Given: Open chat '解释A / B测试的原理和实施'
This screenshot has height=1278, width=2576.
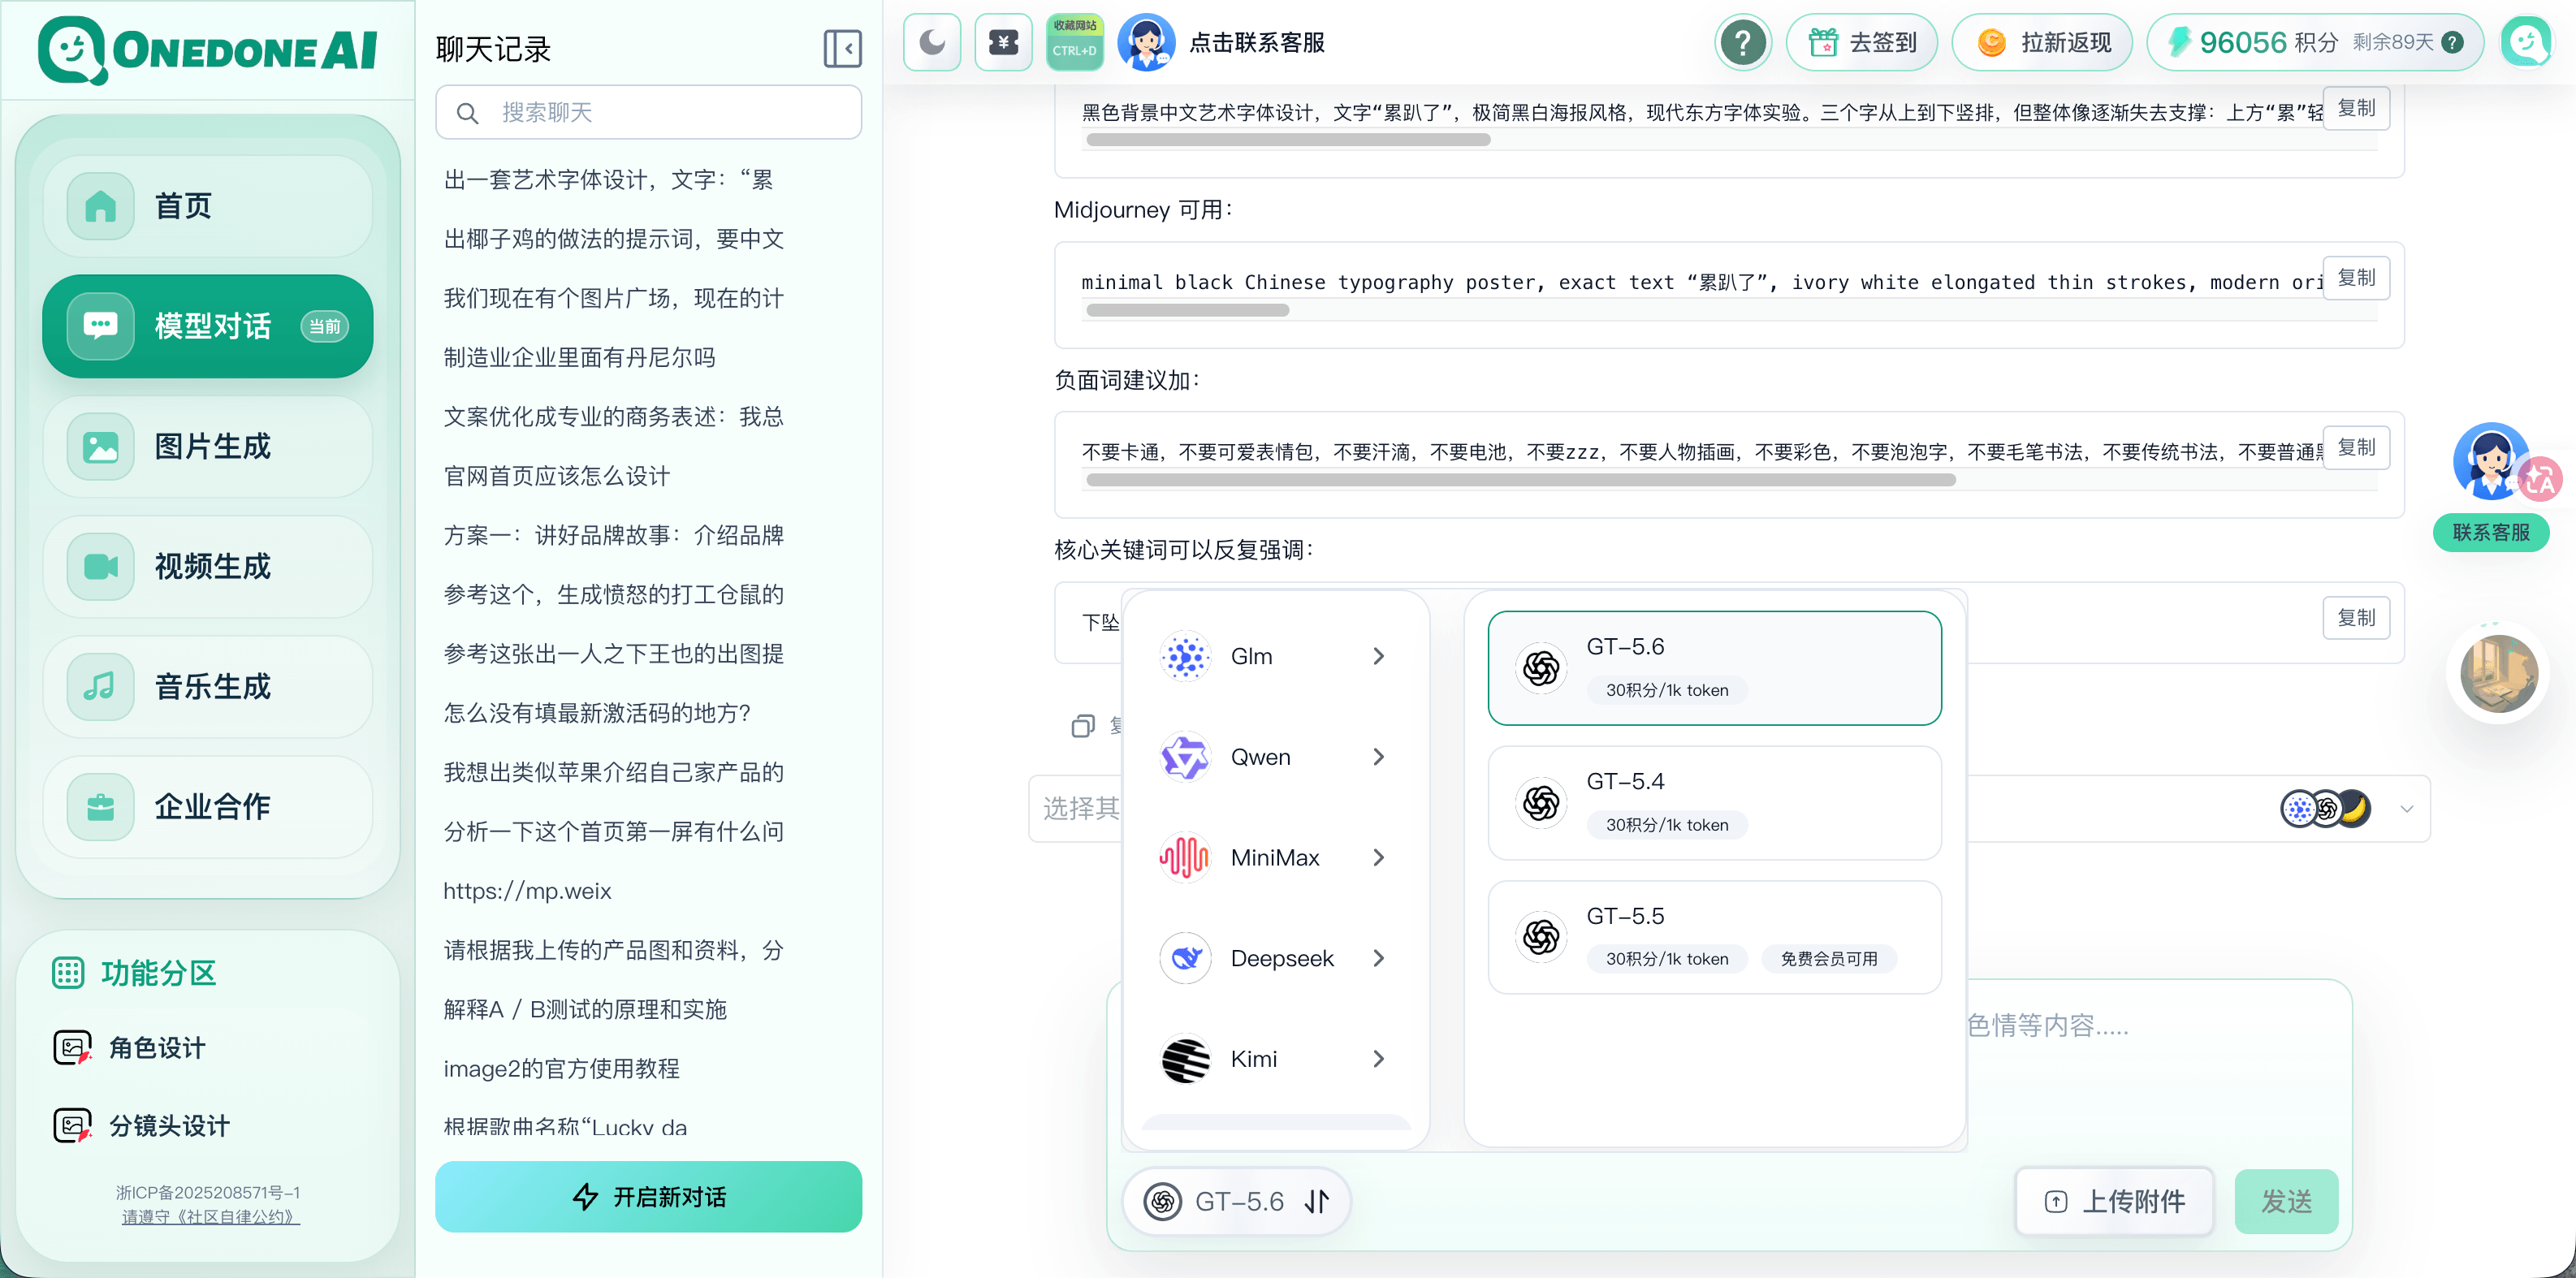Looking at the screenshot, I should (x=585, y=1009).
